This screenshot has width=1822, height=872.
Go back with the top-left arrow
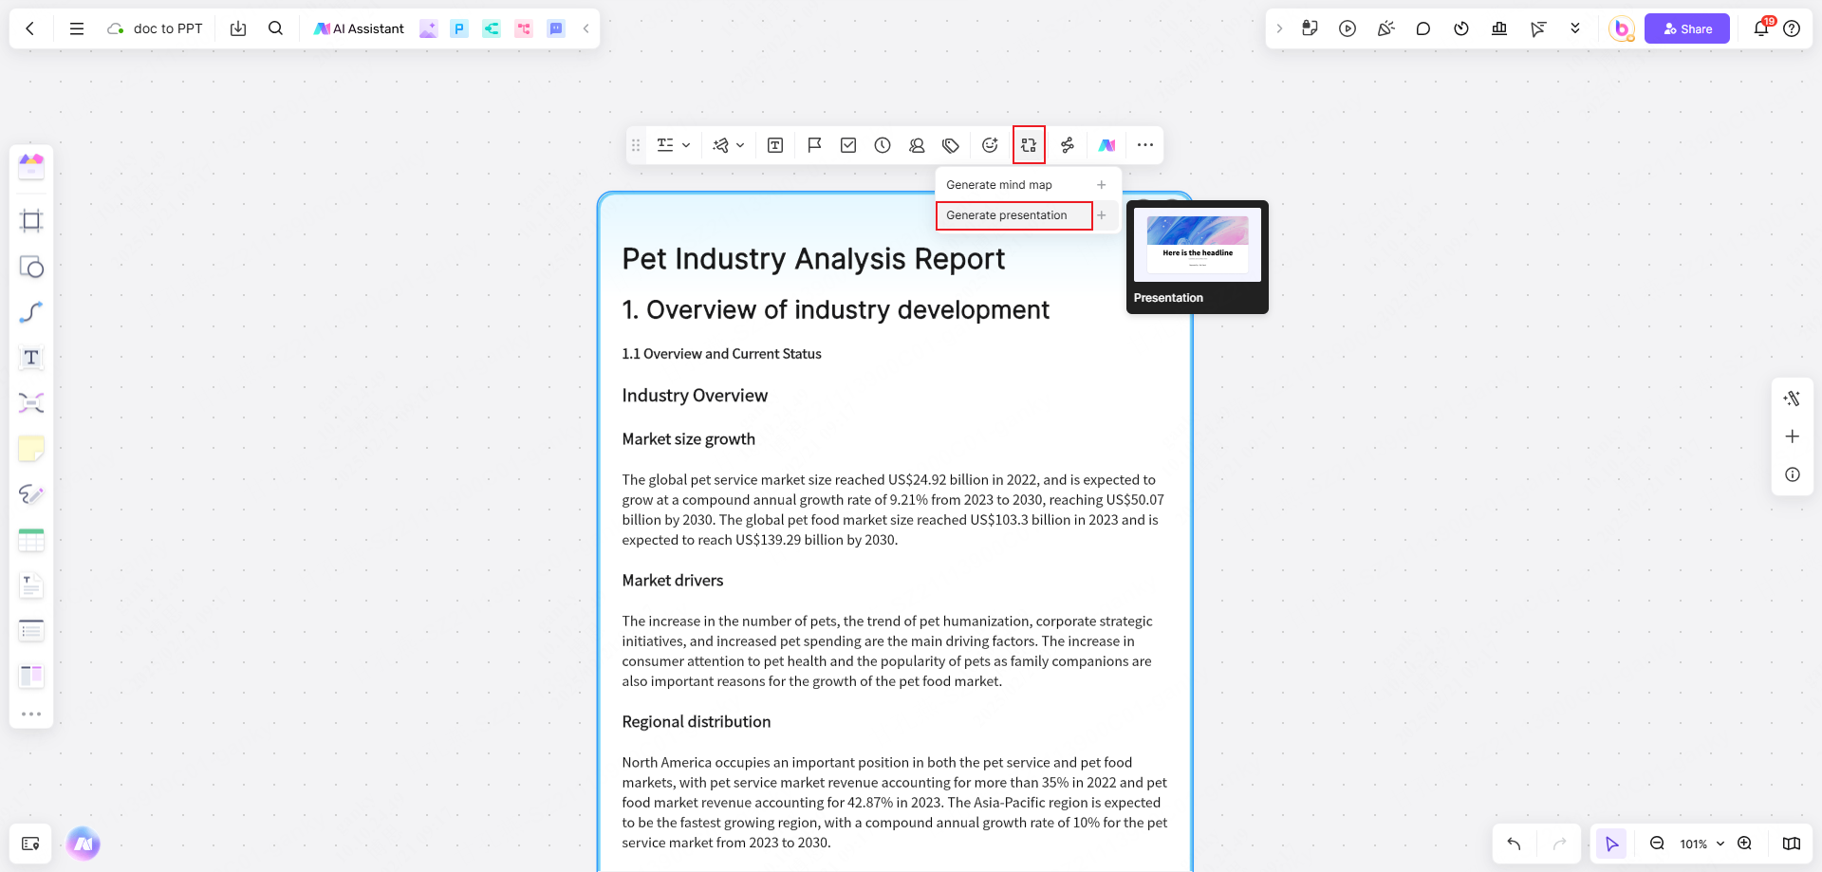click(30, 28)
